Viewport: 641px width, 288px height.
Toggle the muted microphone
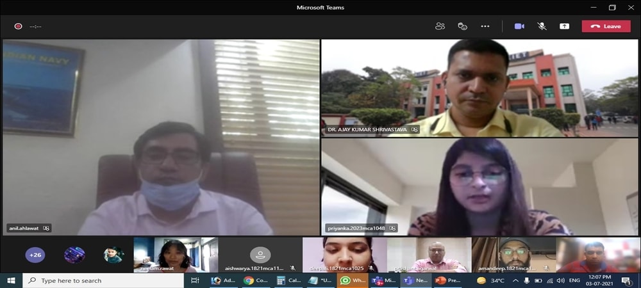pyautogui.click(x=542, y=26)
